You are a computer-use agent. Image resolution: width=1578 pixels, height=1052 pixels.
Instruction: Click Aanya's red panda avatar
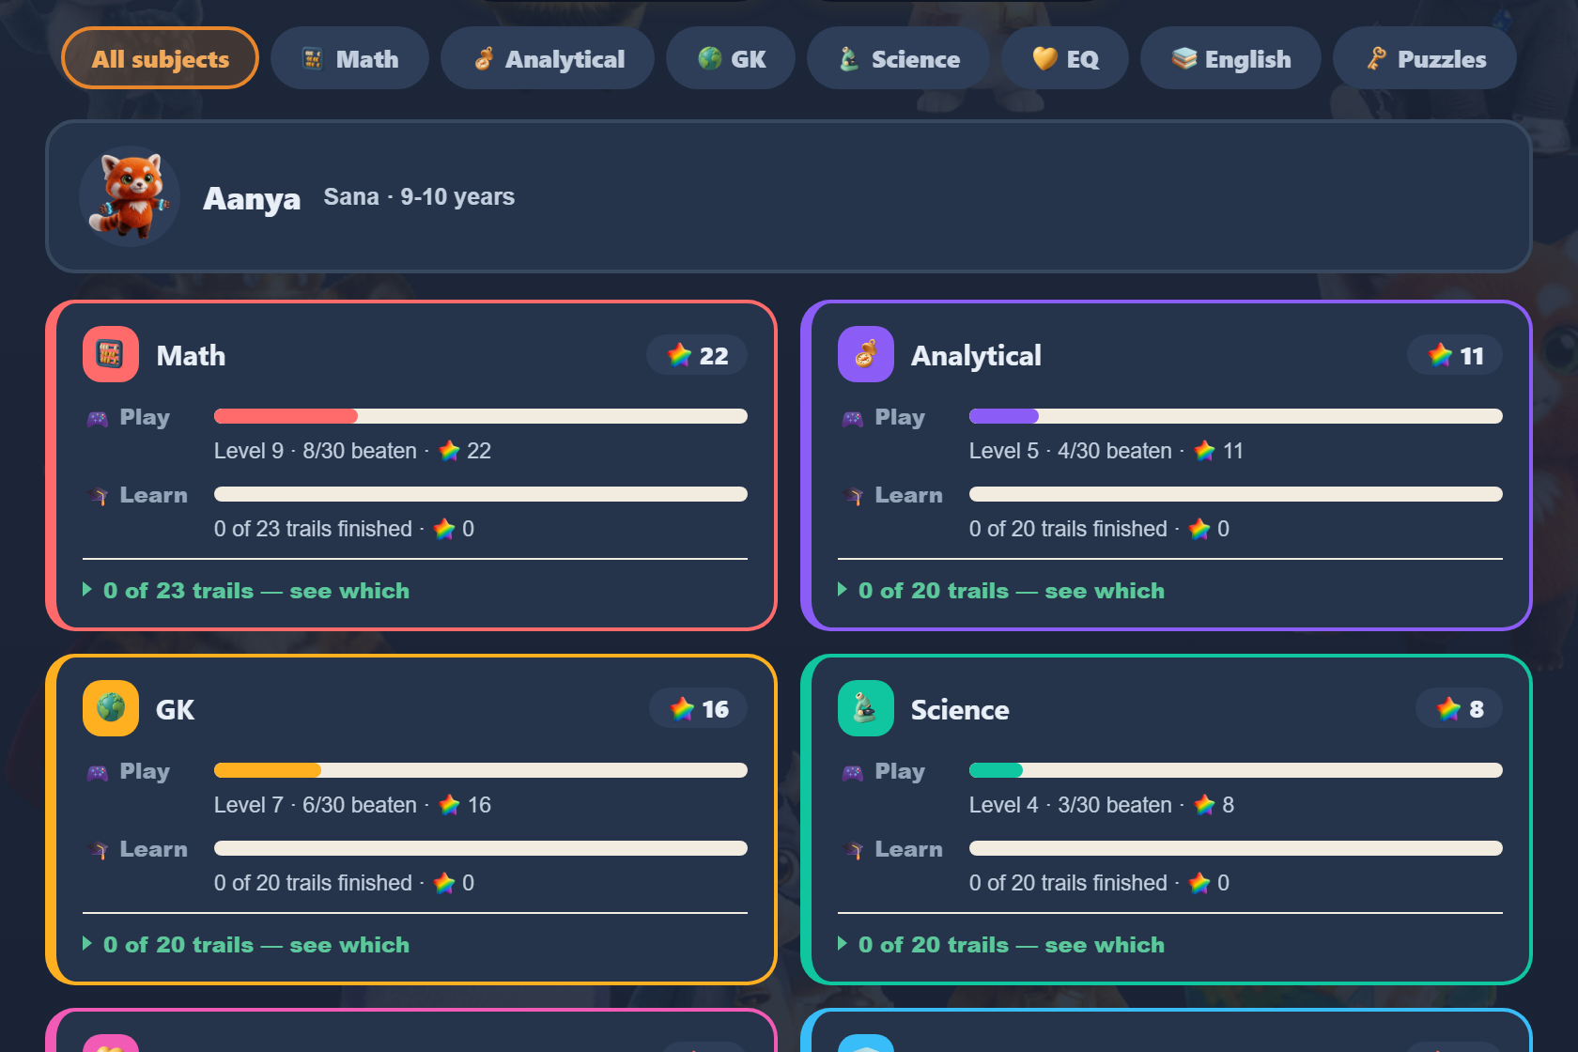pos(130,196)
